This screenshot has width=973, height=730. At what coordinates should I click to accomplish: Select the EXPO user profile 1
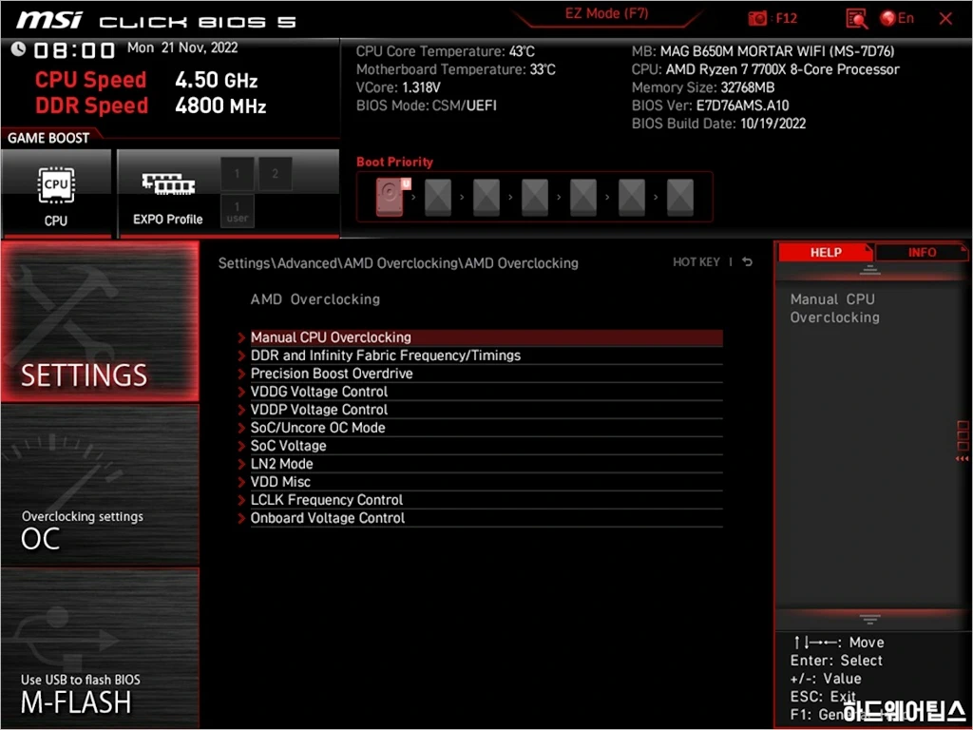237,211
